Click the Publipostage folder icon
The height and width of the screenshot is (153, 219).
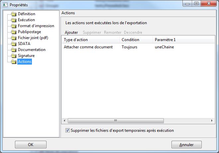point(14,32)
